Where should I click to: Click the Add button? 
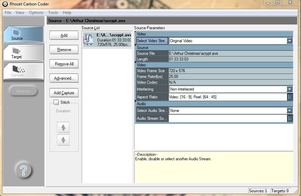point(64,35)
